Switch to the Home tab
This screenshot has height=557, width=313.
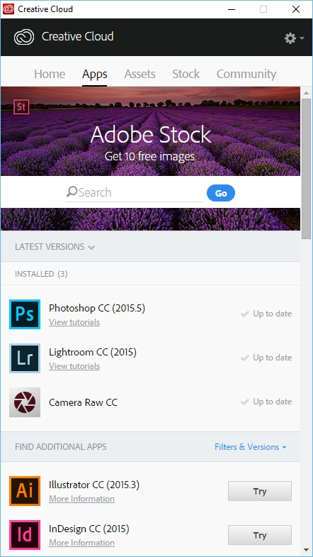50,74
